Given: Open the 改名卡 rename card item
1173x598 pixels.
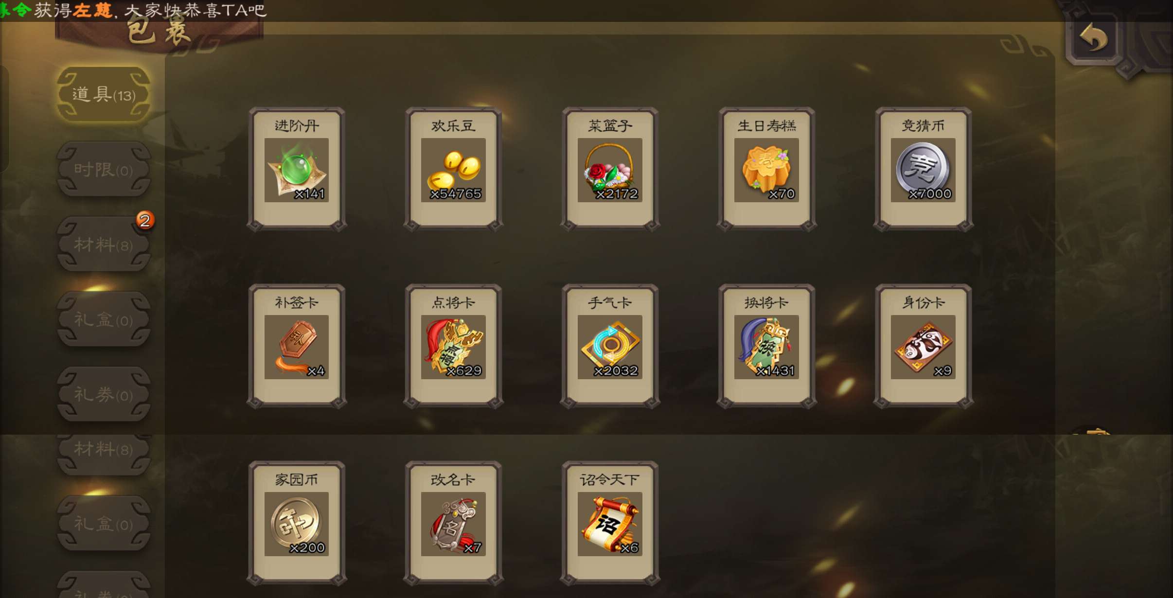Looking at the screenshot, I should tap(453, 523).
